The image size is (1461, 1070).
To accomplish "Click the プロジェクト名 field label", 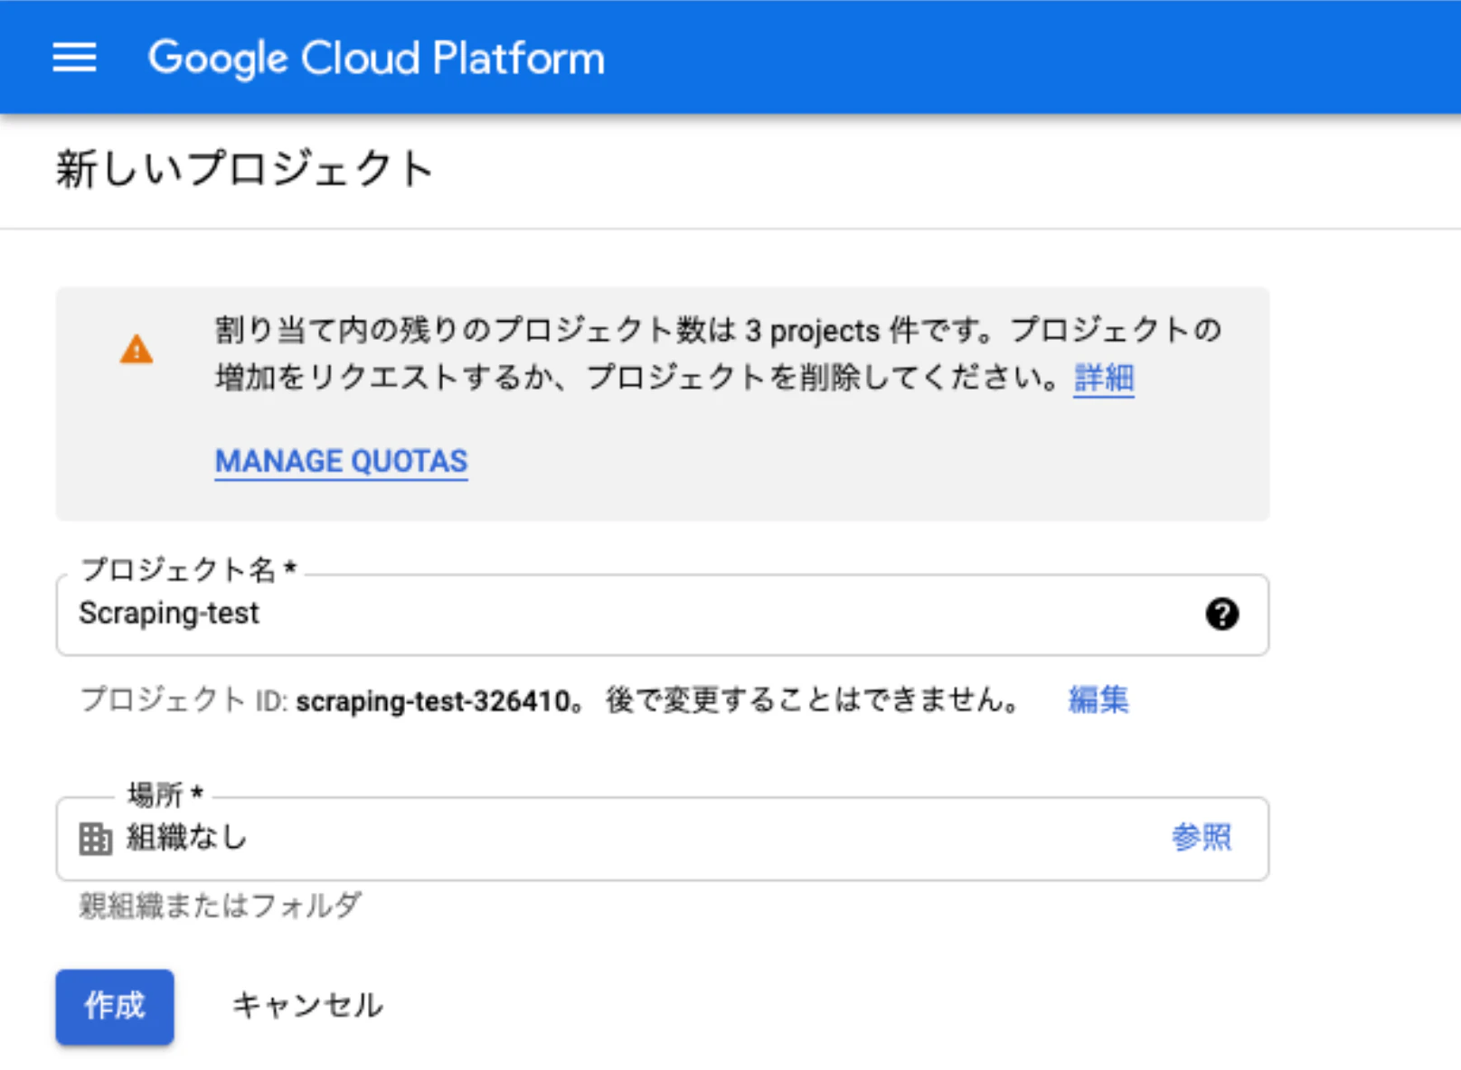I will coord(188,569).
